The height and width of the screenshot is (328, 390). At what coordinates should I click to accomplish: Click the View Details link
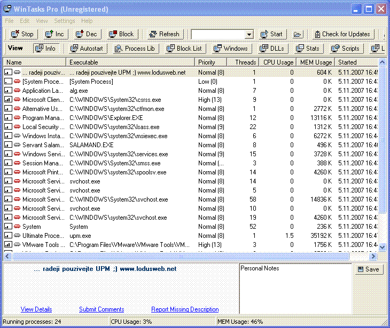pos(36,309)
